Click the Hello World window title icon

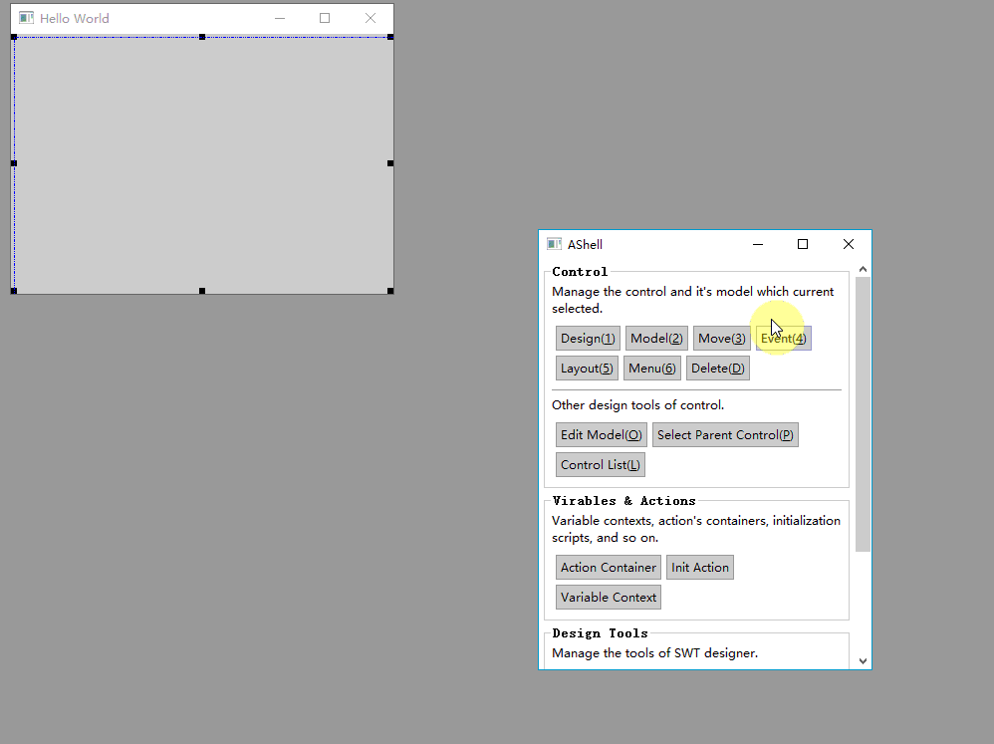[26, 18]
